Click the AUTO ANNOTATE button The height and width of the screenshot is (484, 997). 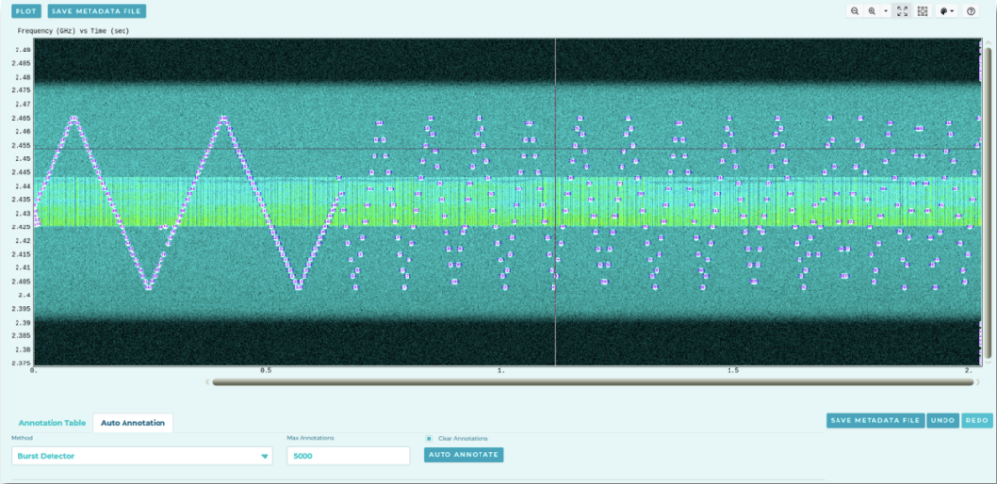click(x=464, y=455)
